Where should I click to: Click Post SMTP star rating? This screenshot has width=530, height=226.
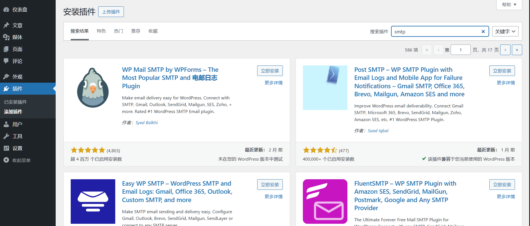point(320,150)
